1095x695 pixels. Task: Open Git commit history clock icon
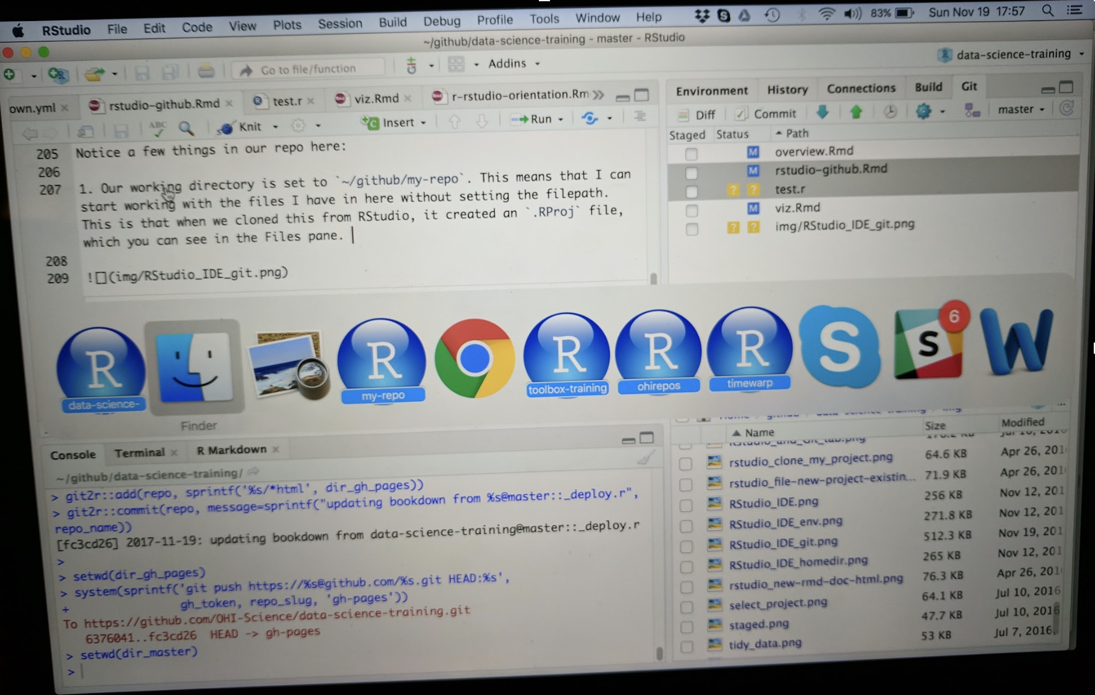coord(890,112)
